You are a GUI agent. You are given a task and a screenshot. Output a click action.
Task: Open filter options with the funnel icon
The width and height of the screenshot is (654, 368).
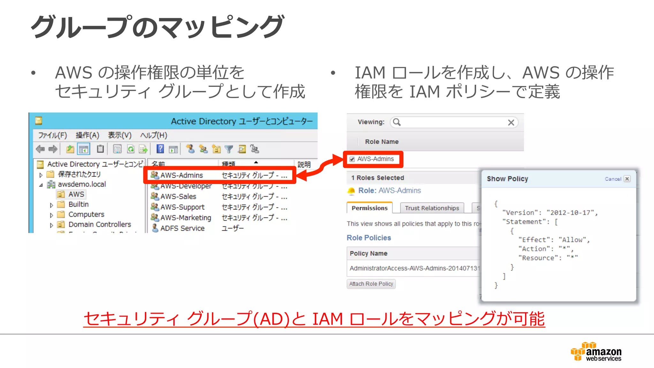tap(229, 149)
